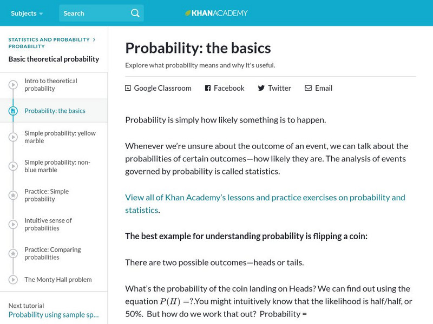Click the Statistics and Probability breadcrumb link
The height and width of the screenshot is (324, 433).
tap(49, 39)
